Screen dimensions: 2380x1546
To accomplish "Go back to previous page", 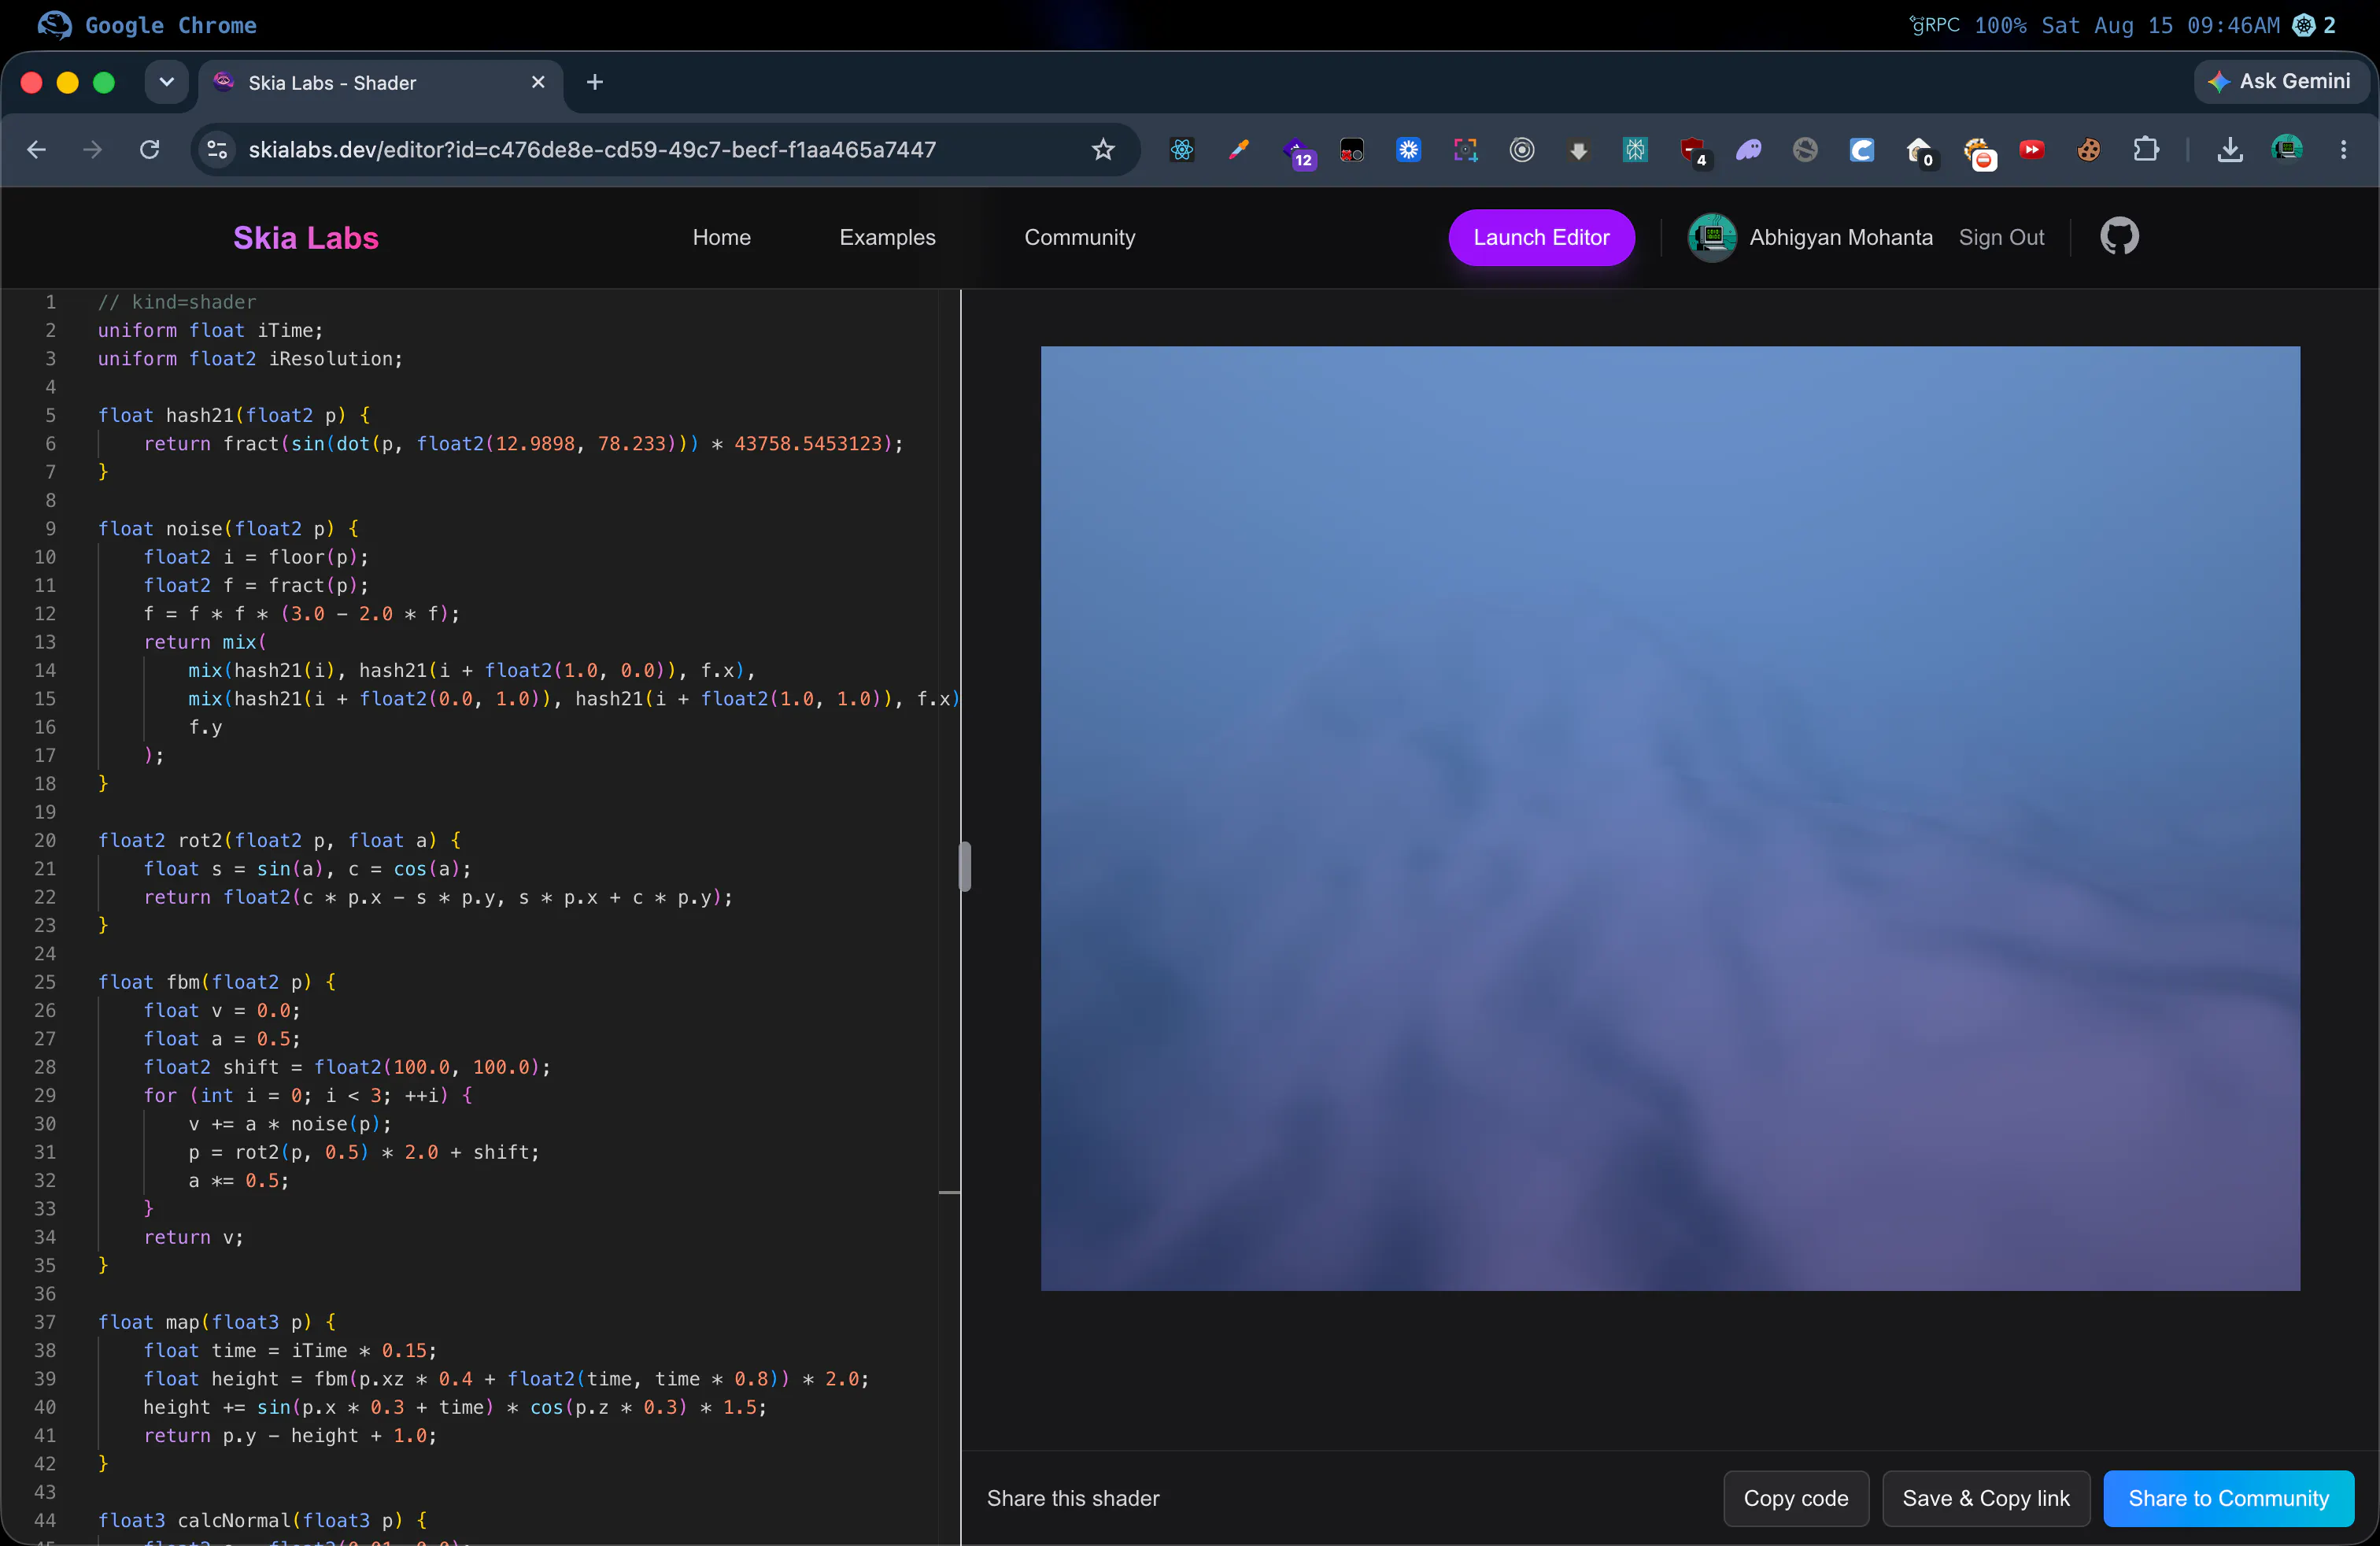I will coord(37,150).
